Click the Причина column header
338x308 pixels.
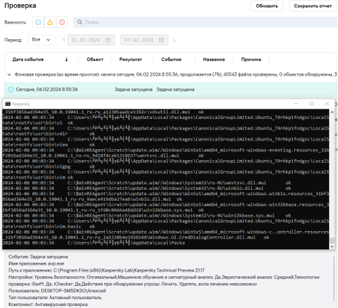pos(251,59)
